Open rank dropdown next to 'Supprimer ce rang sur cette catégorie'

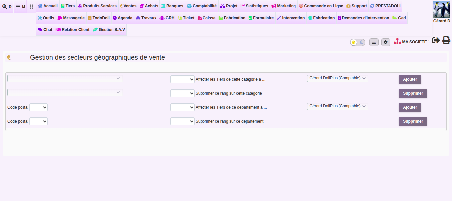pyautogui.click(x=182, y=93)
